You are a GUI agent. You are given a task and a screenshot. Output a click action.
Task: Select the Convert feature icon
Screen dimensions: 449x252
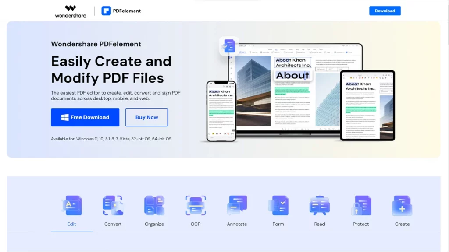tap(113, 205)
